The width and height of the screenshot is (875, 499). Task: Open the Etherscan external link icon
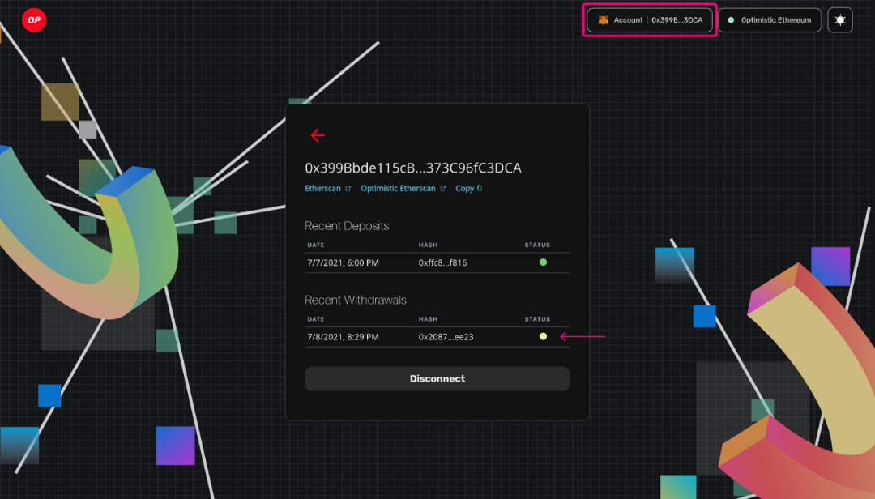[x=348, y=189]
